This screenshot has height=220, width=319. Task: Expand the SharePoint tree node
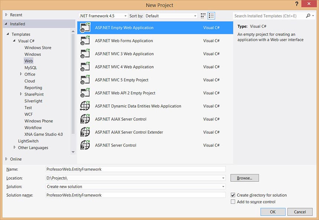point(21,94)
